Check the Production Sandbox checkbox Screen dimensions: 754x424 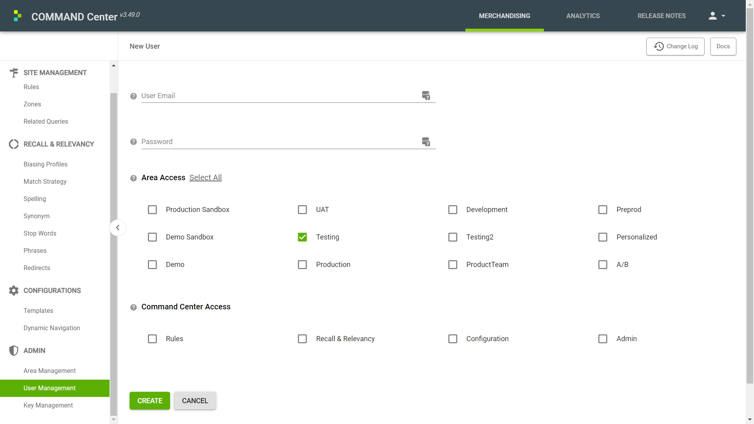tap(152, 210)
